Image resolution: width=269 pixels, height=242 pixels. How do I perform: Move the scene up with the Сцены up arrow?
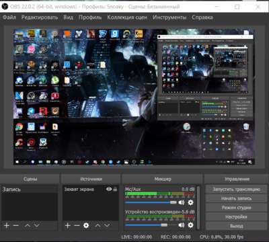pos(28,225)
